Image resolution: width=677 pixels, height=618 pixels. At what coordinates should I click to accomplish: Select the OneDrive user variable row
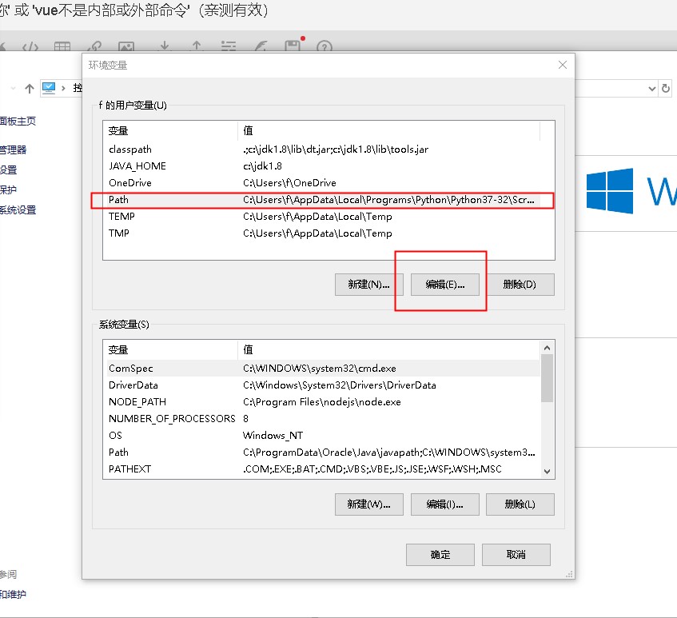pos(324,183)
